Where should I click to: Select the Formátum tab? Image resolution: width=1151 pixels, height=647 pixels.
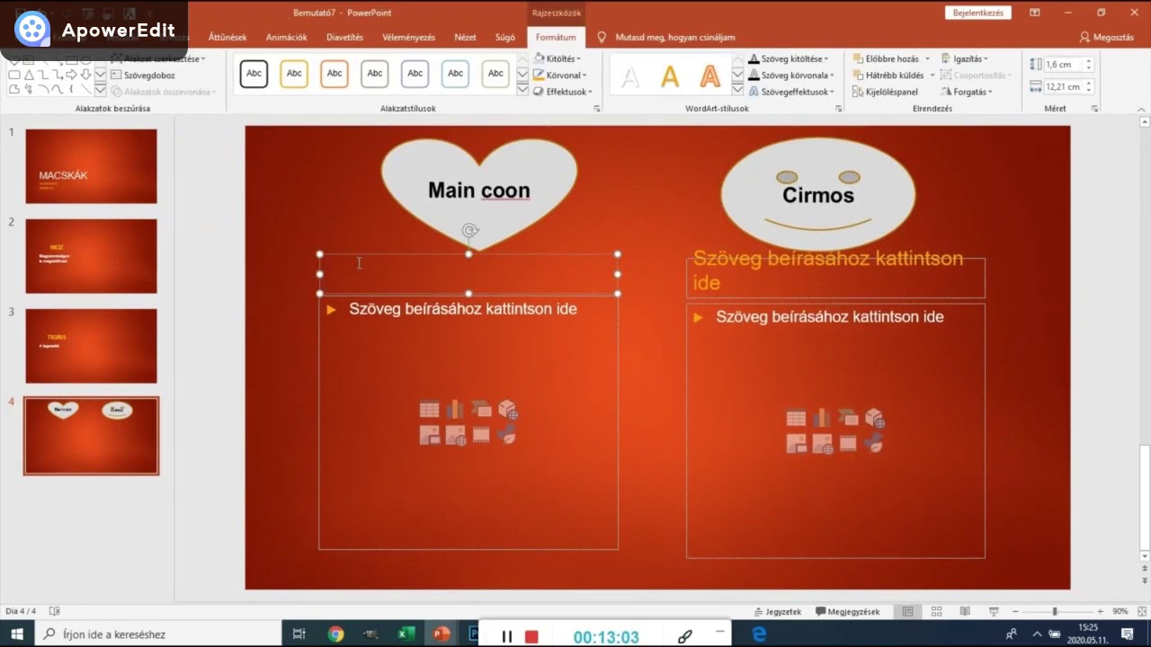tap(556, 37)
